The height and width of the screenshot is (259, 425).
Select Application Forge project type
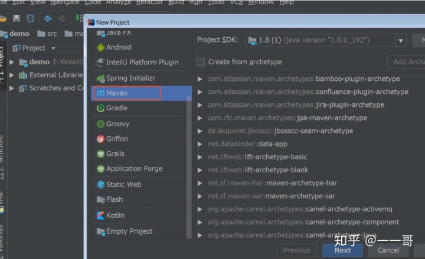tap(129, 169)
